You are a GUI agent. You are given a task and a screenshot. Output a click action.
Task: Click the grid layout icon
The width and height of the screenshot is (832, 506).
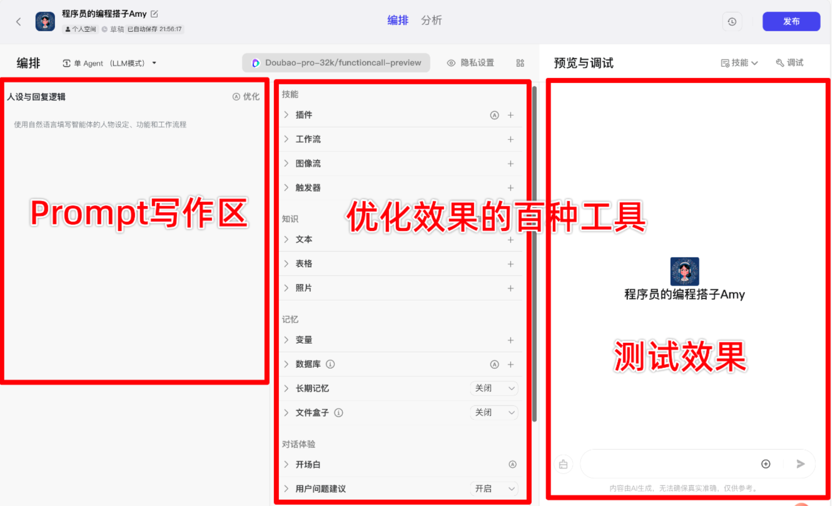[520, 63]
